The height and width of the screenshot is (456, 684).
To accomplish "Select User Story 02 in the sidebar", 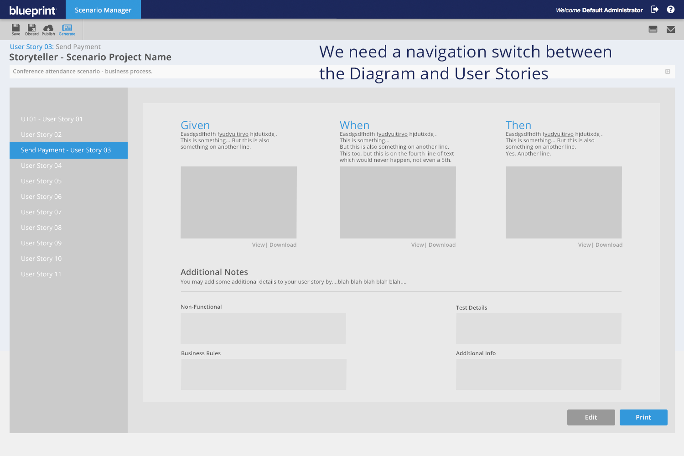I will coord(68,135).
